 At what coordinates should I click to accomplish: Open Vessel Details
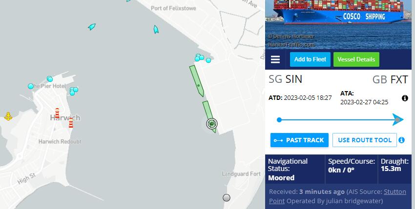click(x=356, y=59)
